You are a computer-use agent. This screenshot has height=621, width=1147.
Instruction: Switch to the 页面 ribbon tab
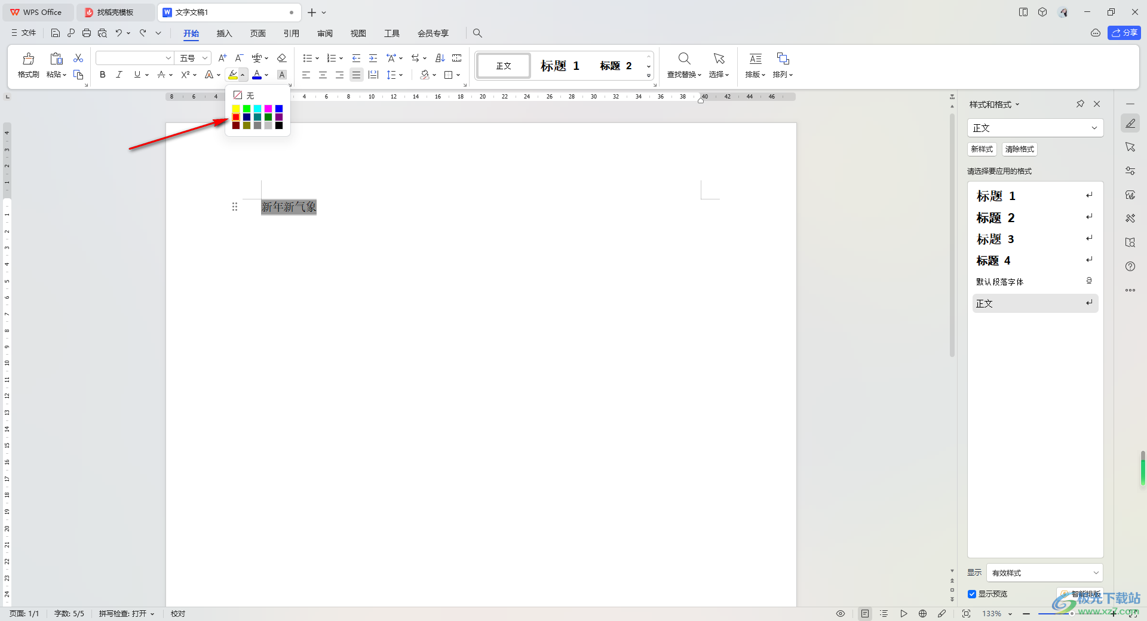point(257,33)
